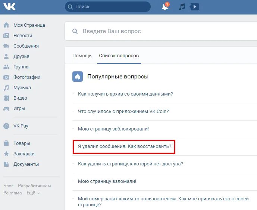Image resolution: width=257 pixels, height=210 pixels.
Task: Open question about occupied phone number
Action: (163, 202)
